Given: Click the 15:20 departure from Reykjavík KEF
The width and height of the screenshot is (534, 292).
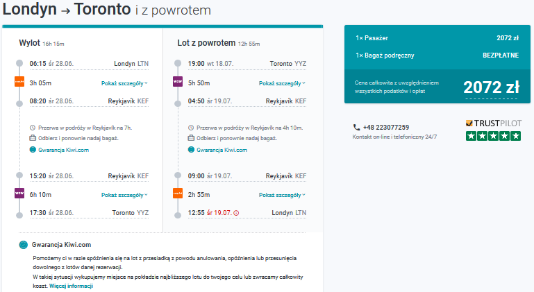Looking at the screenshot, I should 89,176.
